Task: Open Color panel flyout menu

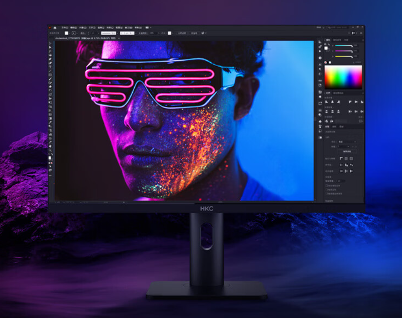Action: [363, 40]
